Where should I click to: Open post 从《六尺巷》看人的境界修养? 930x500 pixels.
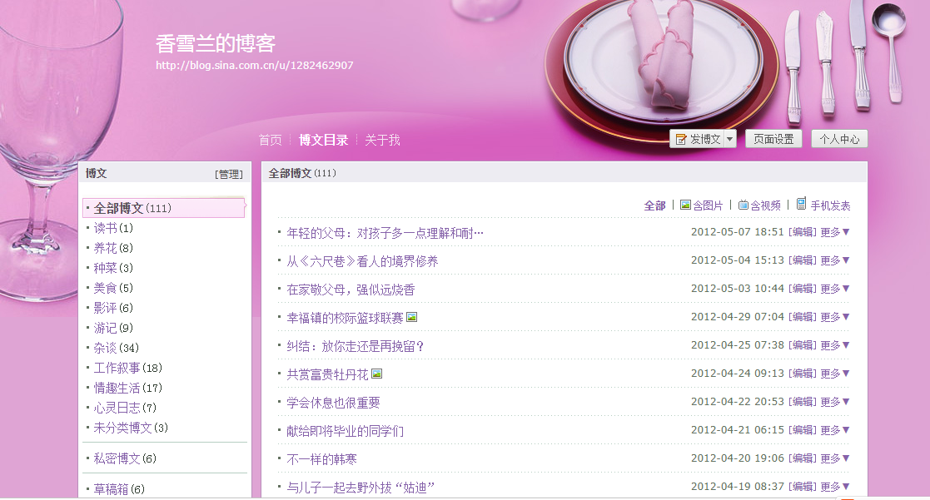tap(362, 261)
